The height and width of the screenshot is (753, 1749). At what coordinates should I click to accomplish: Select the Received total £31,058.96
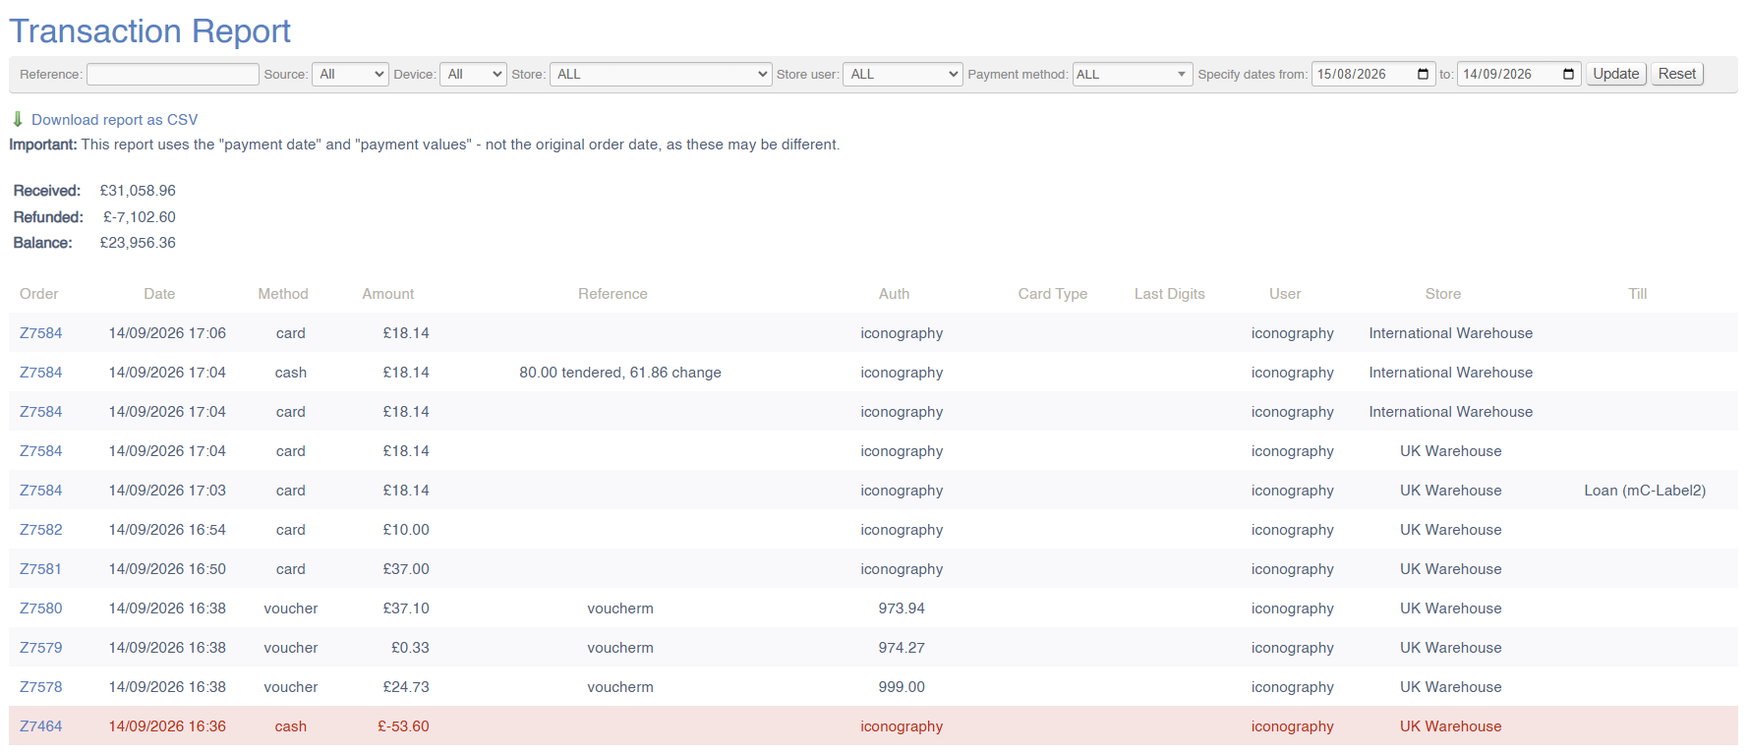[138, 190]
